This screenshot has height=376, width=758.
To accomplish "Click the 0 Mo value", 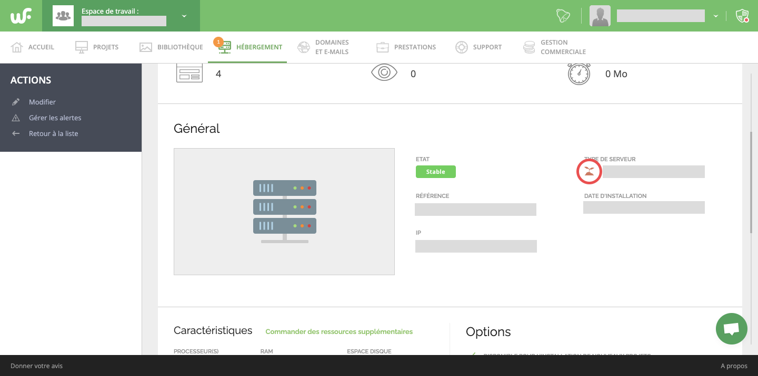I will [616, 74].
